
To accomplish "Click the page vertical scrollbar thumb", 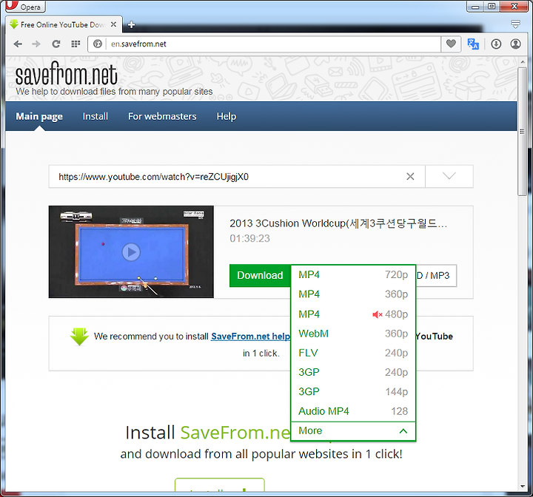I will [522, 132].
